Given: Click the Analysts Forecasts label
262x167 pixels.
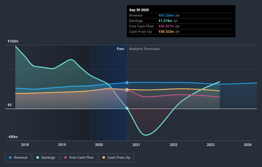Looking at the screenshot, I should tap(144, 49).
